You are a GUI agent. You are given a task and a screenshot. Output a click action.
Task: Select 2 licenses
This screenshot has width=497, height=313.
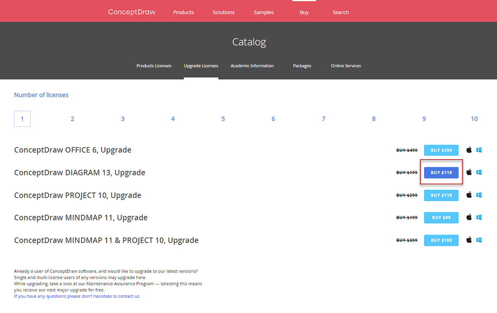tap(72, 119)
